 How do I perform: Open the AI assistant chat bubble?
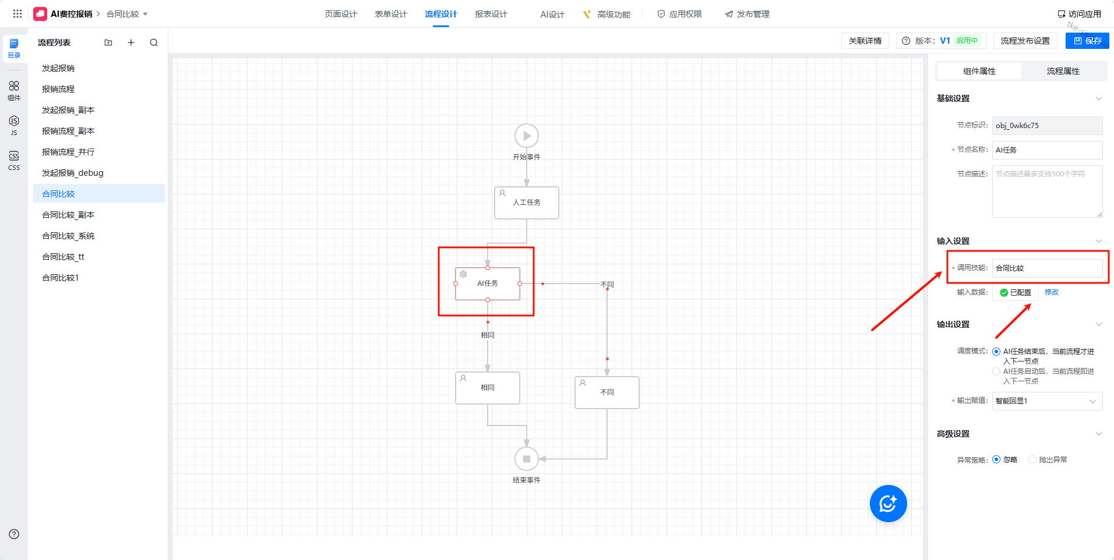tap(888, 504)
